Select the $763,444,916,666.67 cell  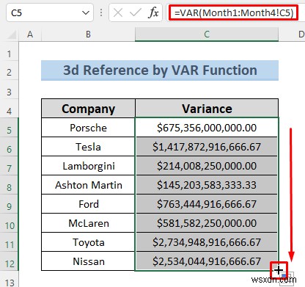coord(207,204)
